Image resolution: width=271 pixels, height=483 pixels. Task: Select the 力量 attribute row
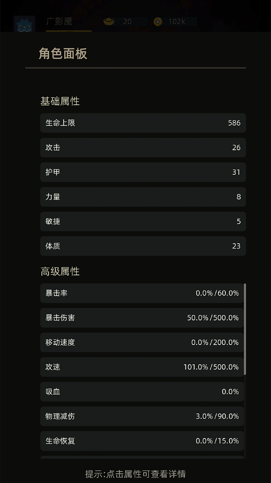coord(142,197)
